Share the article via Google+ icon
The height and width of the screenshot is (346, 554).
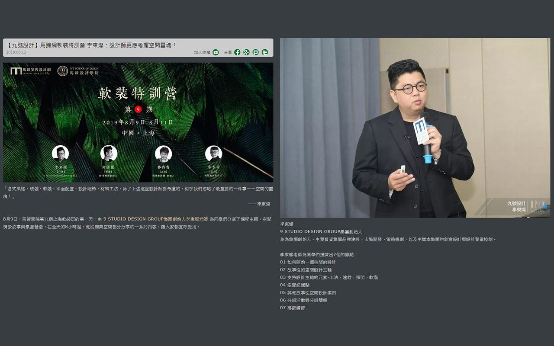pos(246,52)
